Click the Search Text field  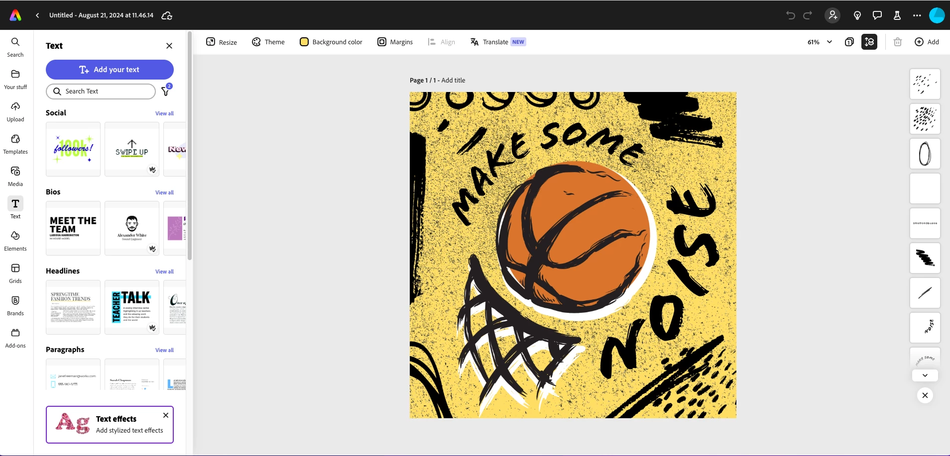101,91
